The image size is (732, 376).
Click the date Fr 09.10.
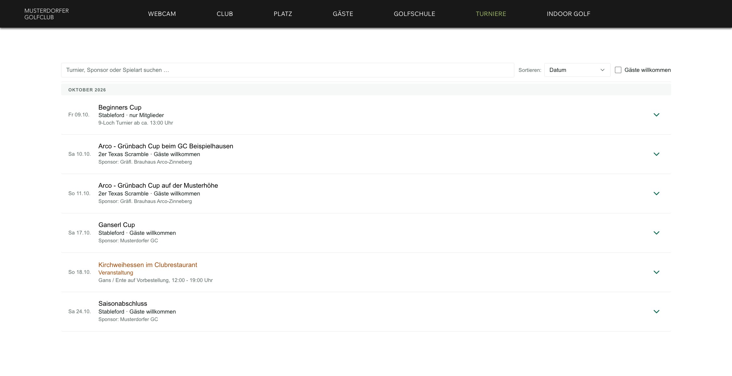[79, 114]
